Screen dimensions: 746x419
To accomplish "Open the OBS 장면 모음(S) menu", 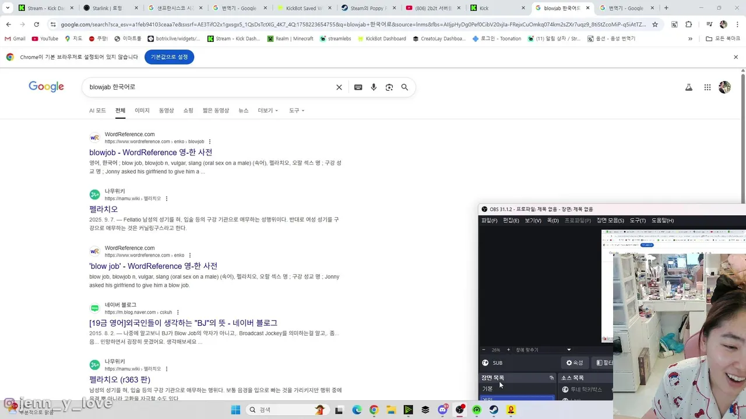I will click(x=610, y=221).
